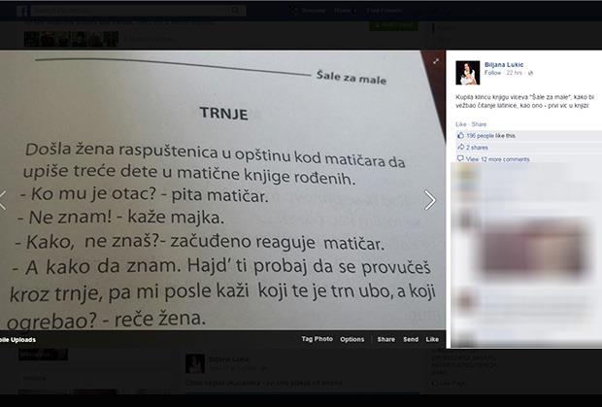Click the post privacy globe icon

(x=530, y=73)
